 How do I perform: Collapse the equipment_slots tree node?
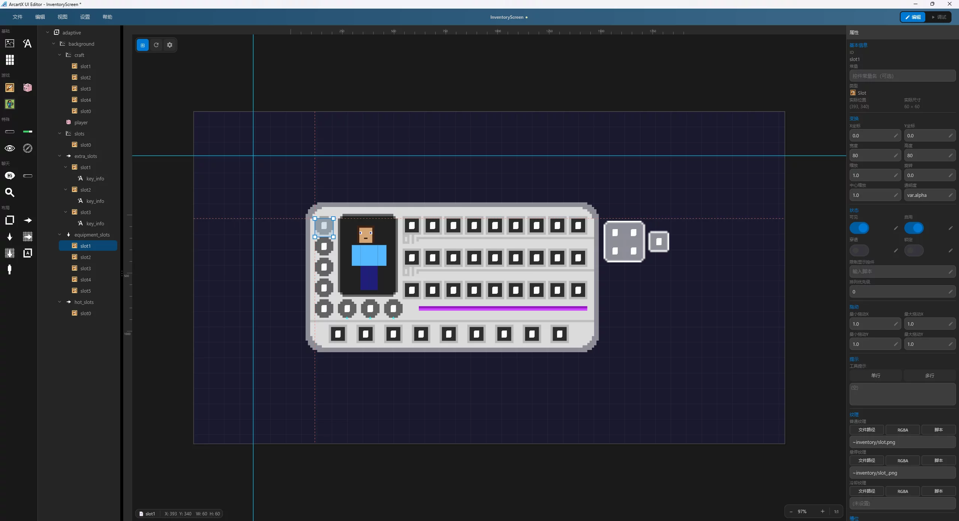coord(60,235)
